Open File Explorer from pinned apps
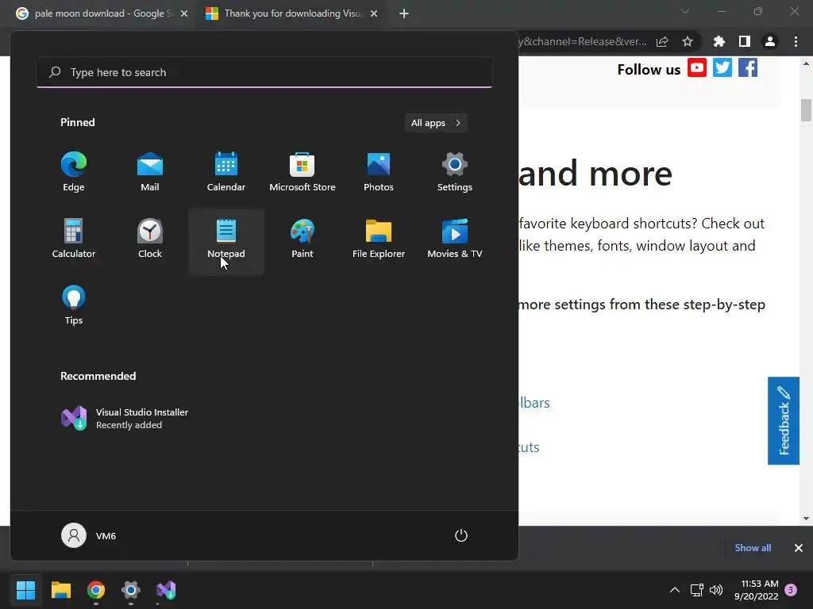The image size is (813, 609). pos(379,239)
